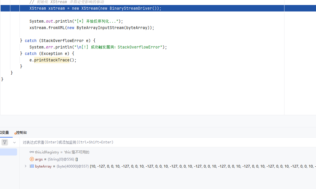Click the array type icon next to byteArray
Image resolution: width=316 pixels, height=189 pixels.
[x=32, y=166]
